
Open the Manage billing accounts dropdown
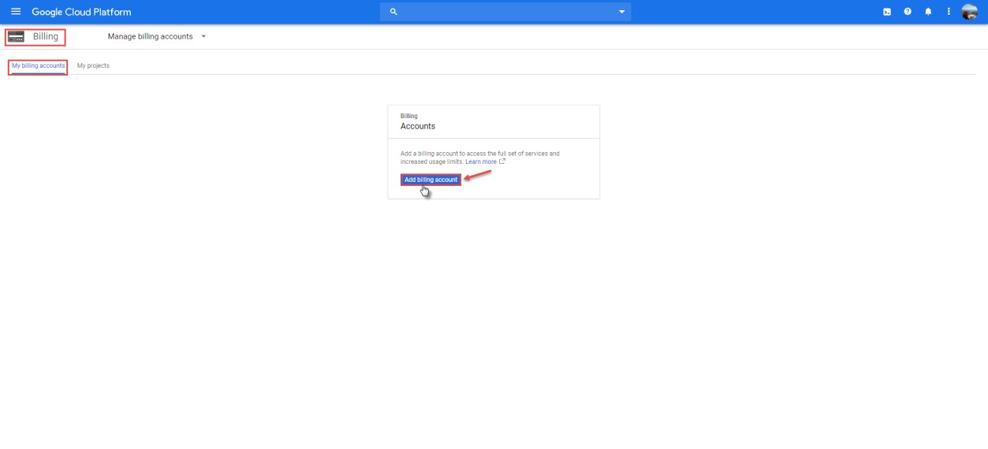tap(150, 37)
